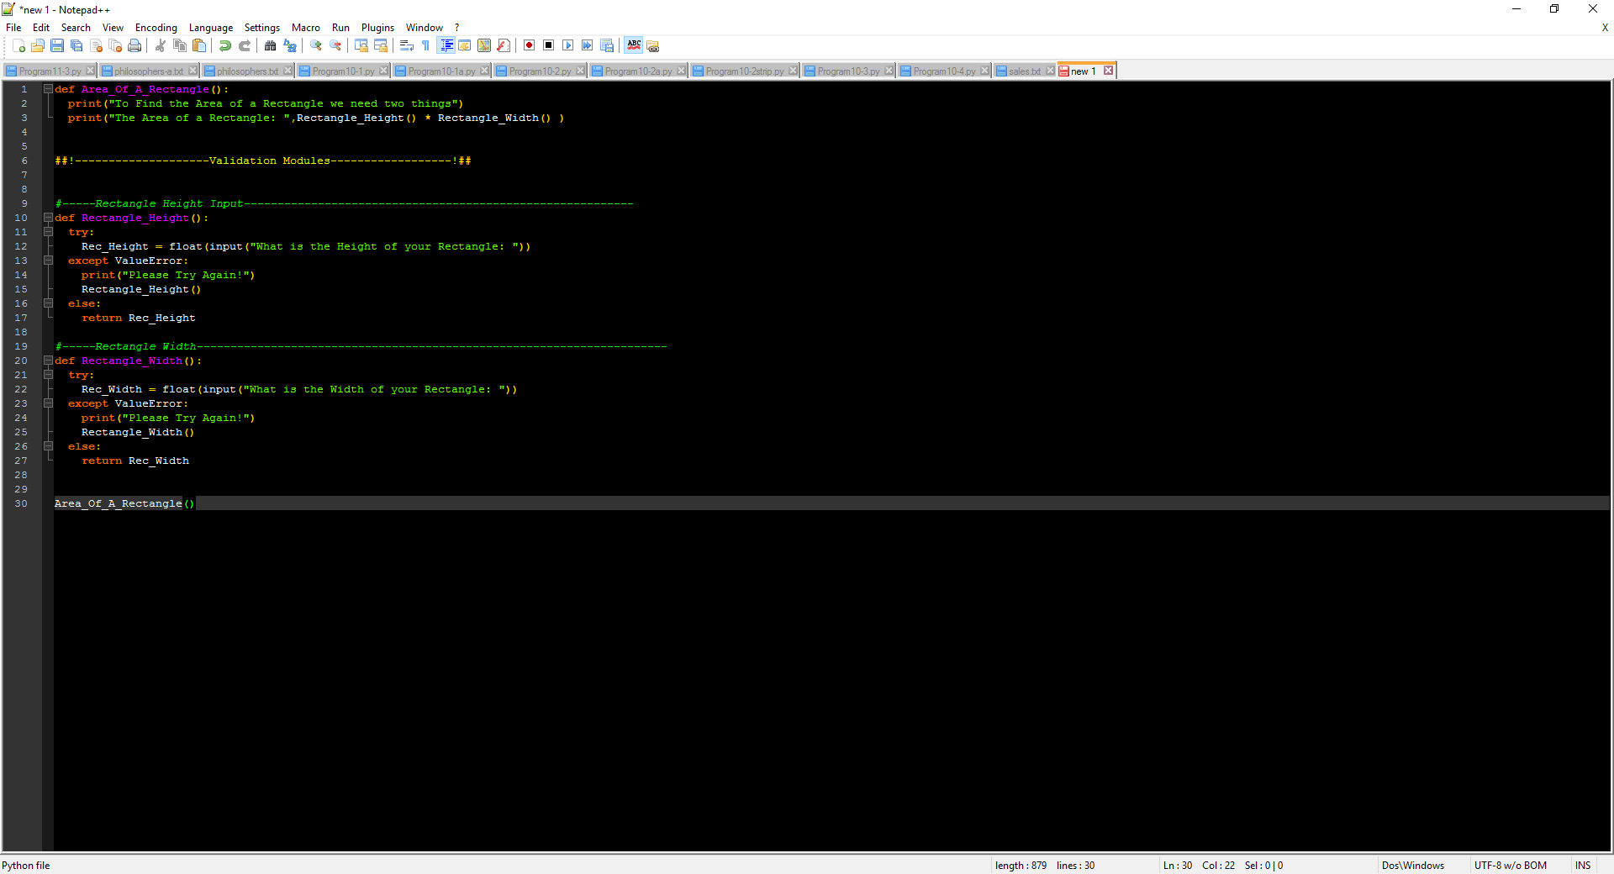Collapse the Rectangle_Width function fold marker
Image resolution: width=1614 pixels, height=874 pixels.
(x=48, y=361)
